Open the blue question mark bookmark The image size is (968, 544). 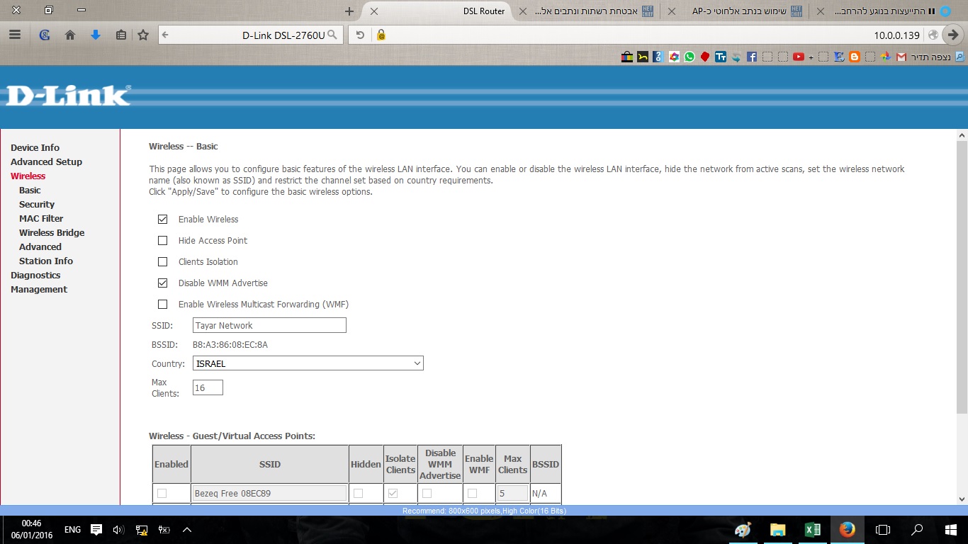[x=658, y=57]
